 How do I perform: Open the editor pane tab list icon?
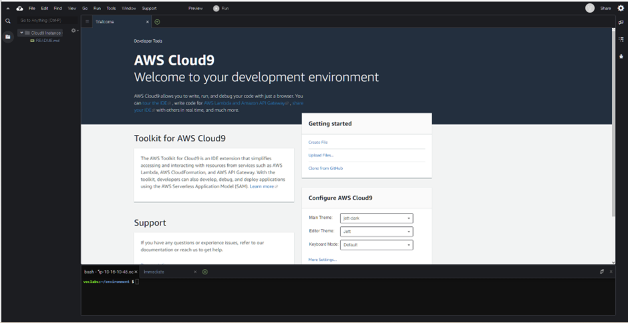point(87,21)
